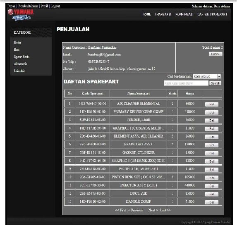Open the KONFIRMASI menu
The height and width of the screenshot is (225, 237).
pos(184,14)
